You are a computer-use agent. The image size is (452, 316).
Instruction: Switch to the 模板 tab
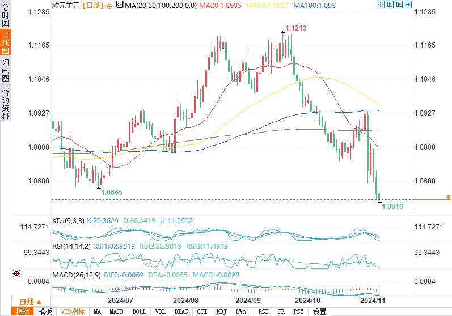[45, 311]
